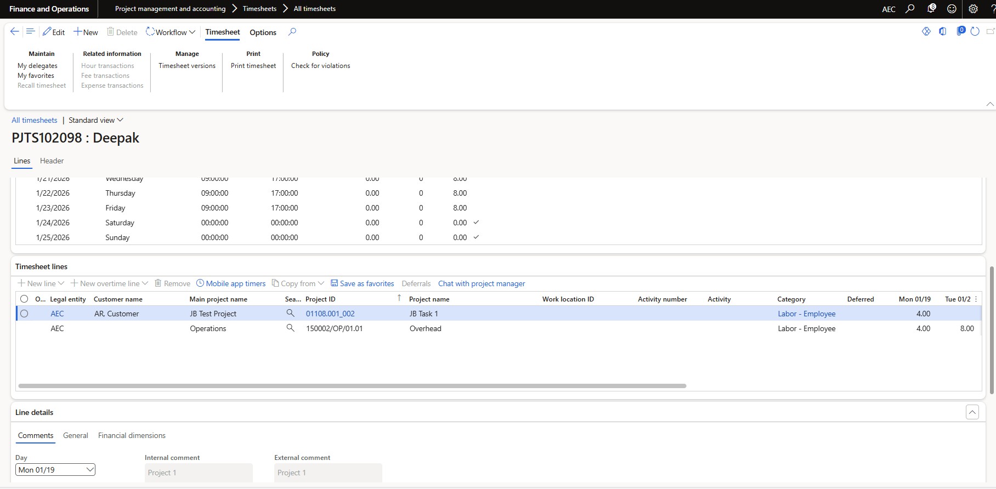Click search icon in JB Test Project row
This screenshot has height=489, width=996.
tap(291, 314)
